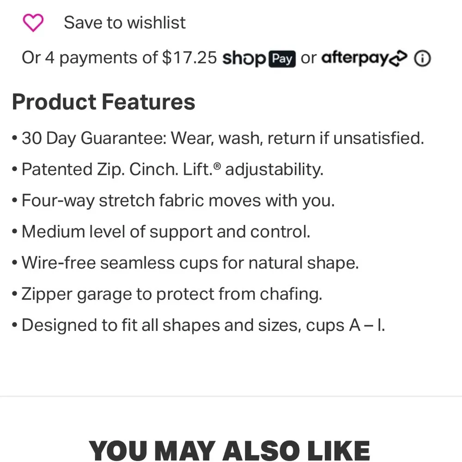Click the Zipper garage bullet text
Viewport: 462px width, 462px height.
pos(171,294)
